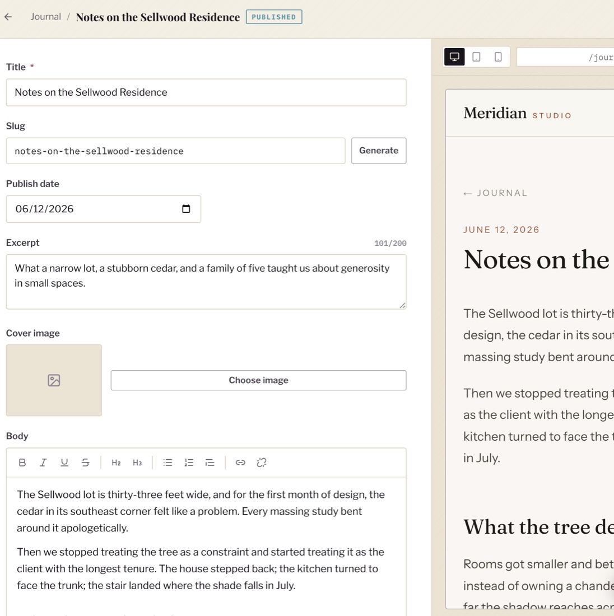Insert a numbered list
The width and height of the screenshot is (614, 616).
tap(189, 463)
